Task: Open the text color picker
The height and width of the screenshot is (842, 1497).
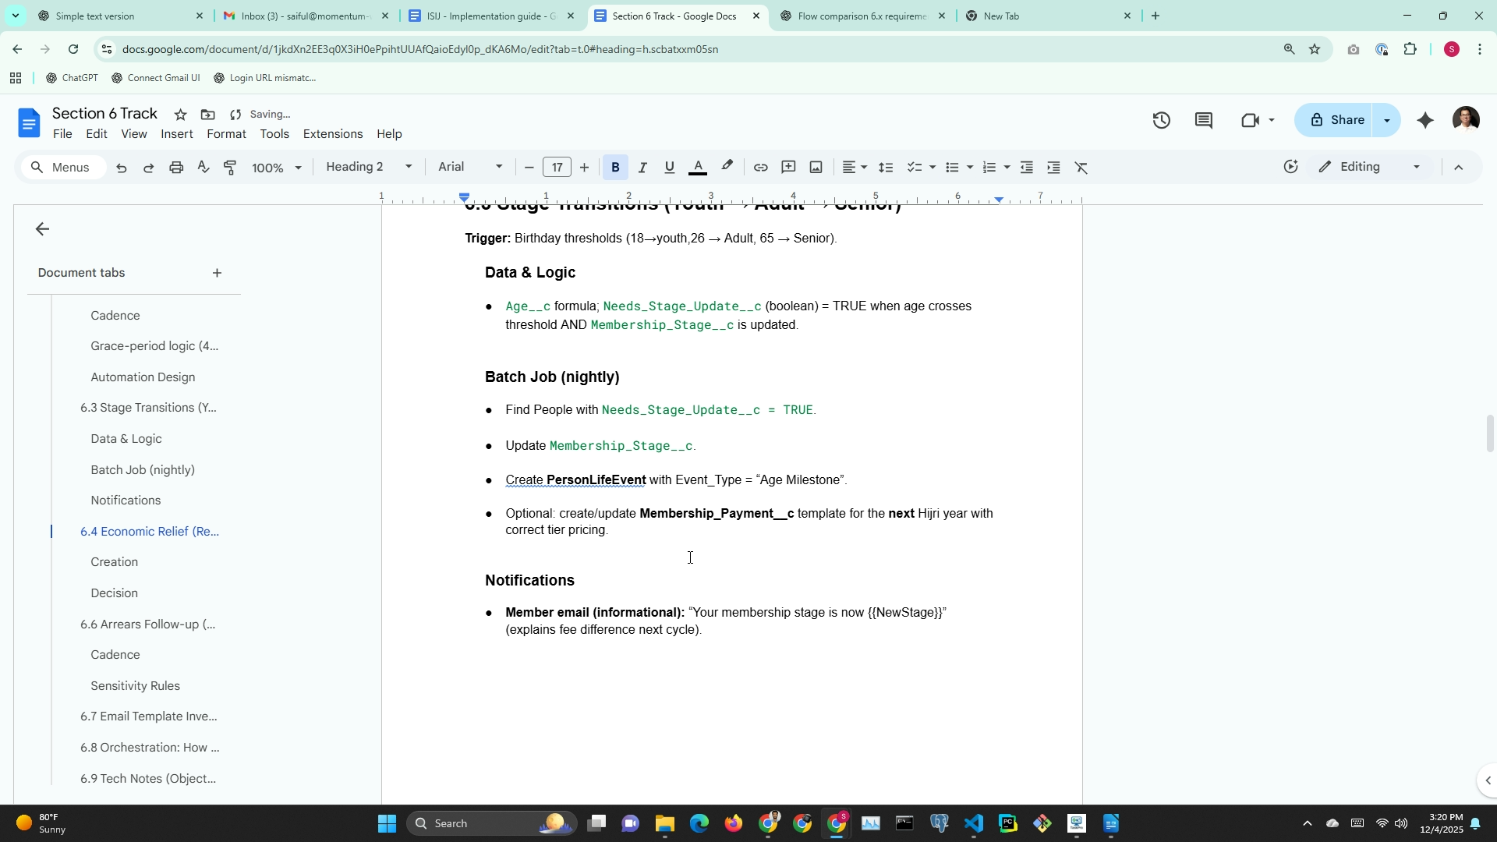Action: pos(698,168)
